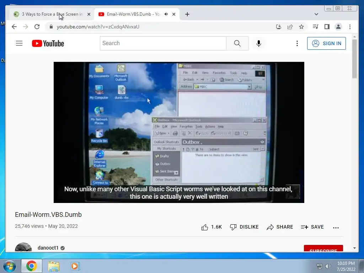Open the Chrome profile avatar menu
364x273 pixels.
pyautogui.click(x=338, y=27)
